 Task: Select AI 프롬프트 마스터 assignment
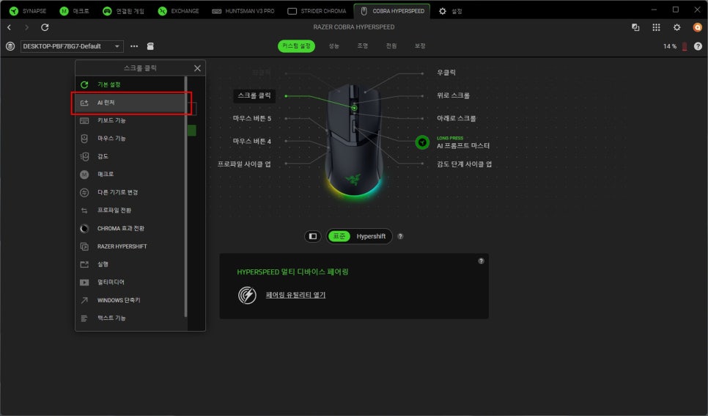pos(462,145)
